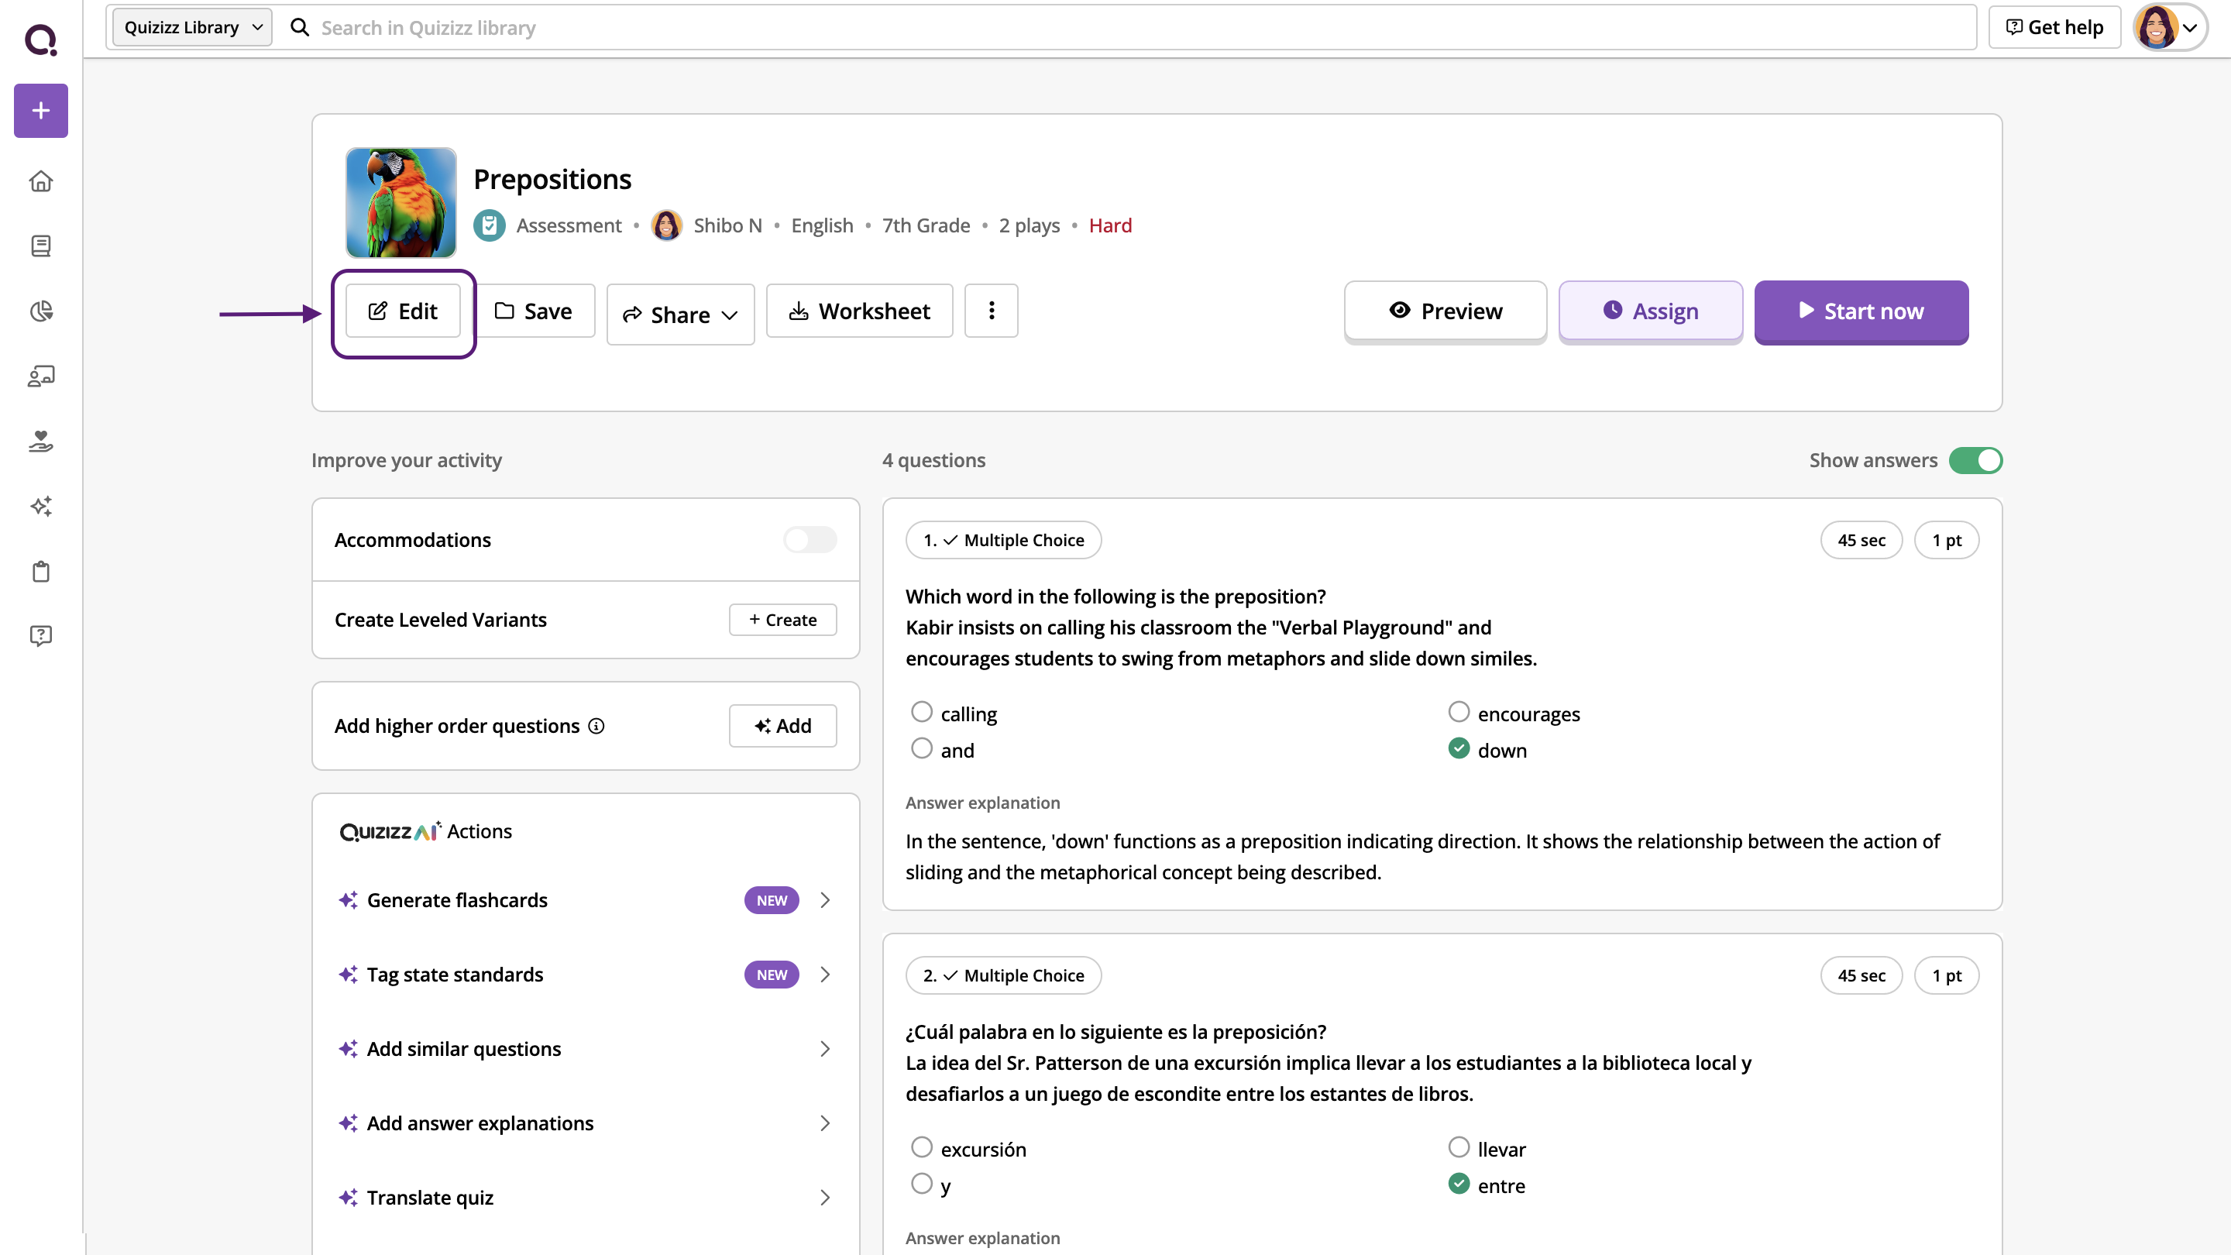
Task: Click the three-dot more options button
Action: coord(991,311)
